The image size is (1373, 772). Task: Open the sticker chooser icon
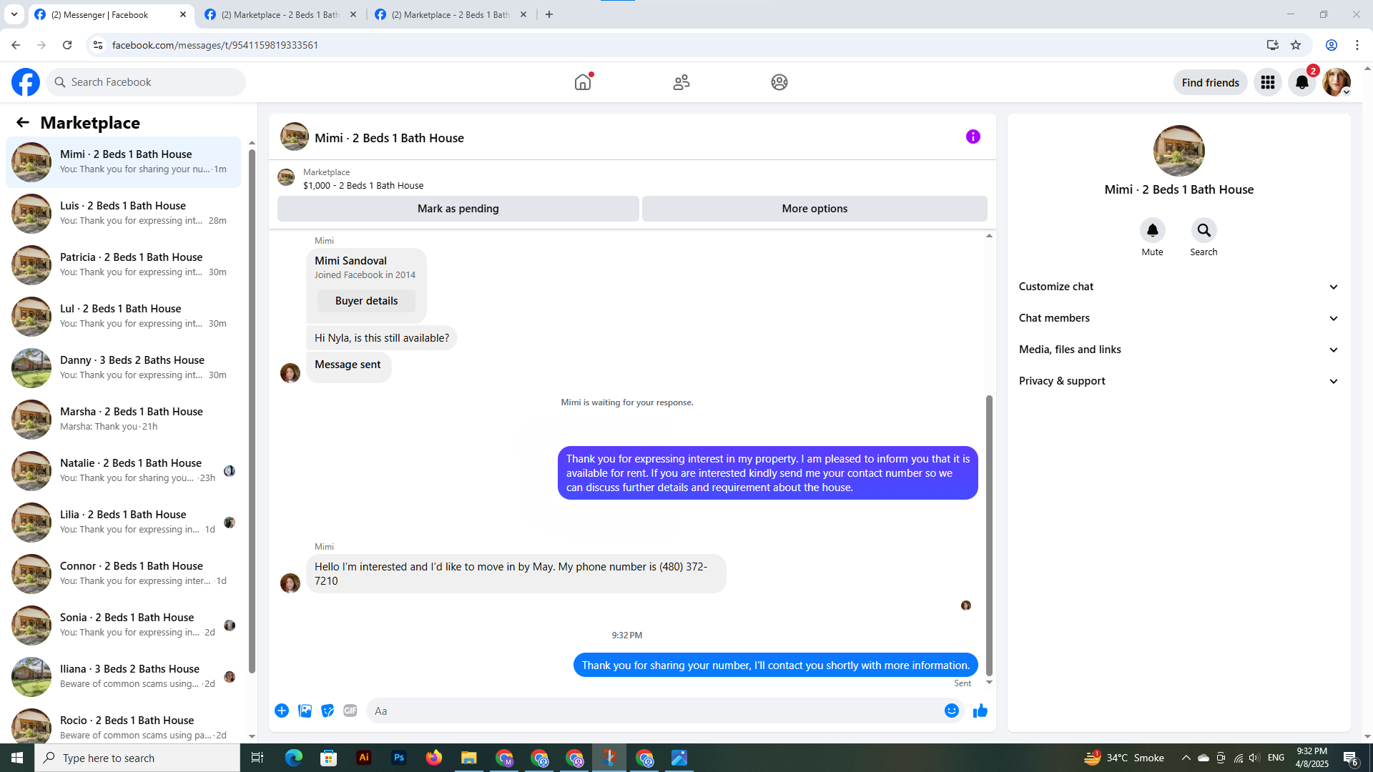tap(328, 711)
